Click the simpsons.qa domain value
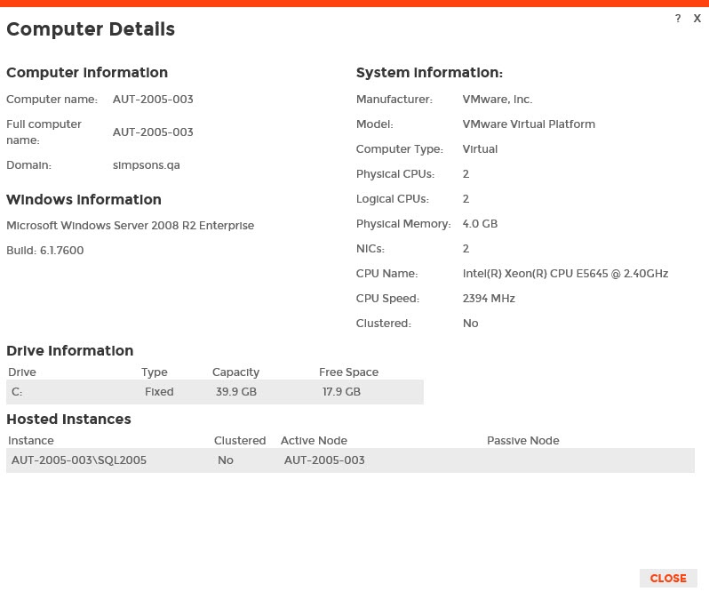 point(147,165)
